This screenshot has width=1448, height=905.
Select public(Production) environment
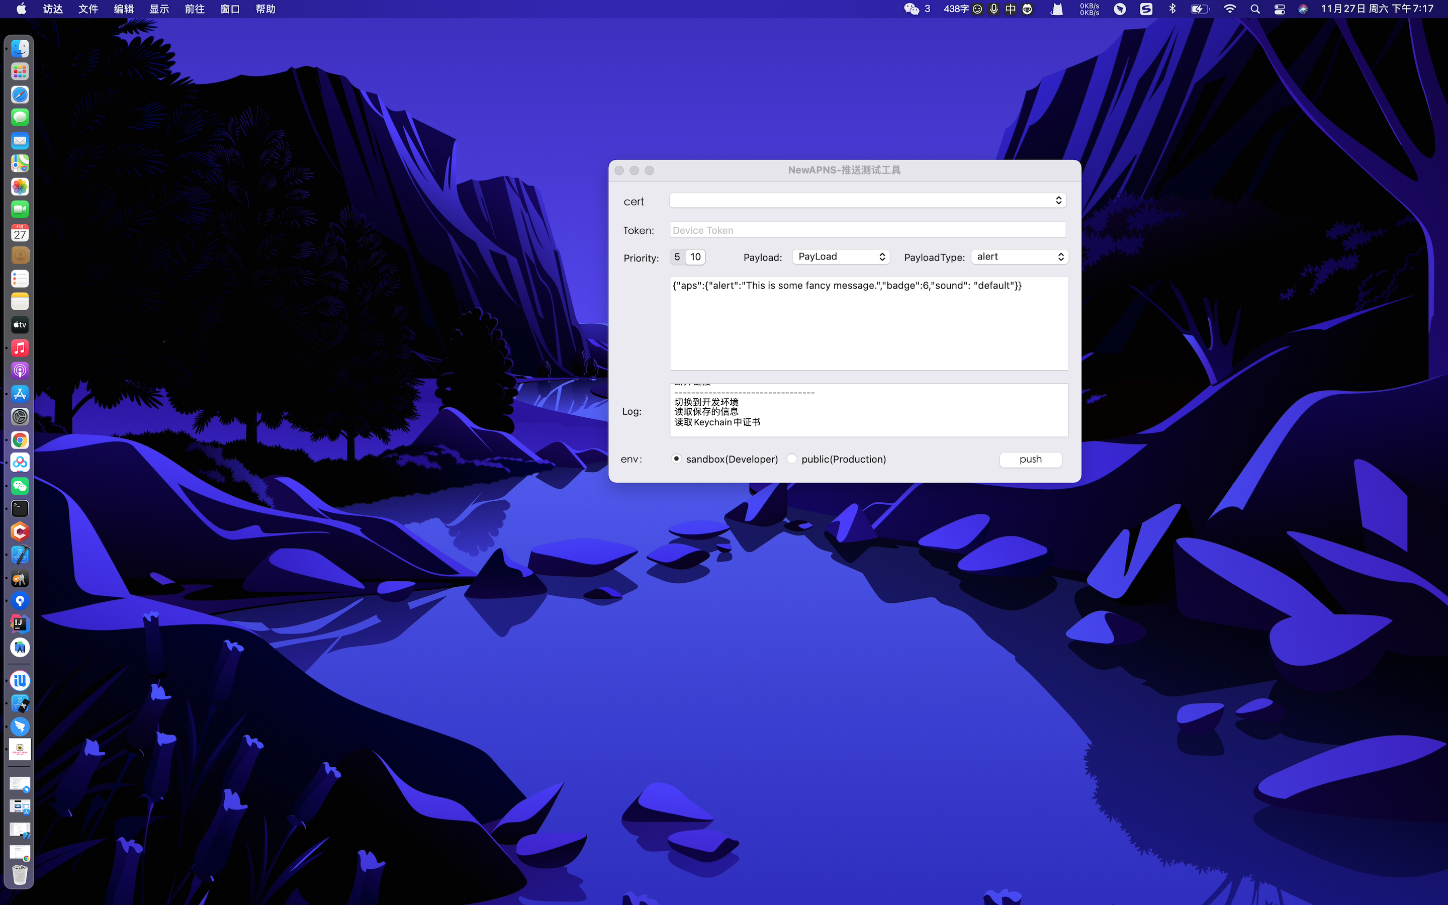coord(791,459)
